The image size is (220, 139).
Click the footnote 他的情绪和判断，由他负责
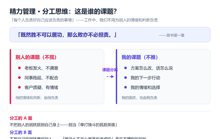(37, 98)
